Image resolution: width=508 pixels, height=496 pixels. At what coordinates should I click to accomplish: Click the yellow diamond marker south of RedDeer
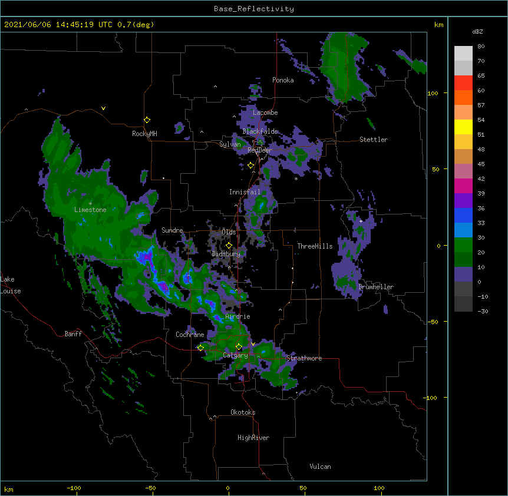tap(251, 166)
